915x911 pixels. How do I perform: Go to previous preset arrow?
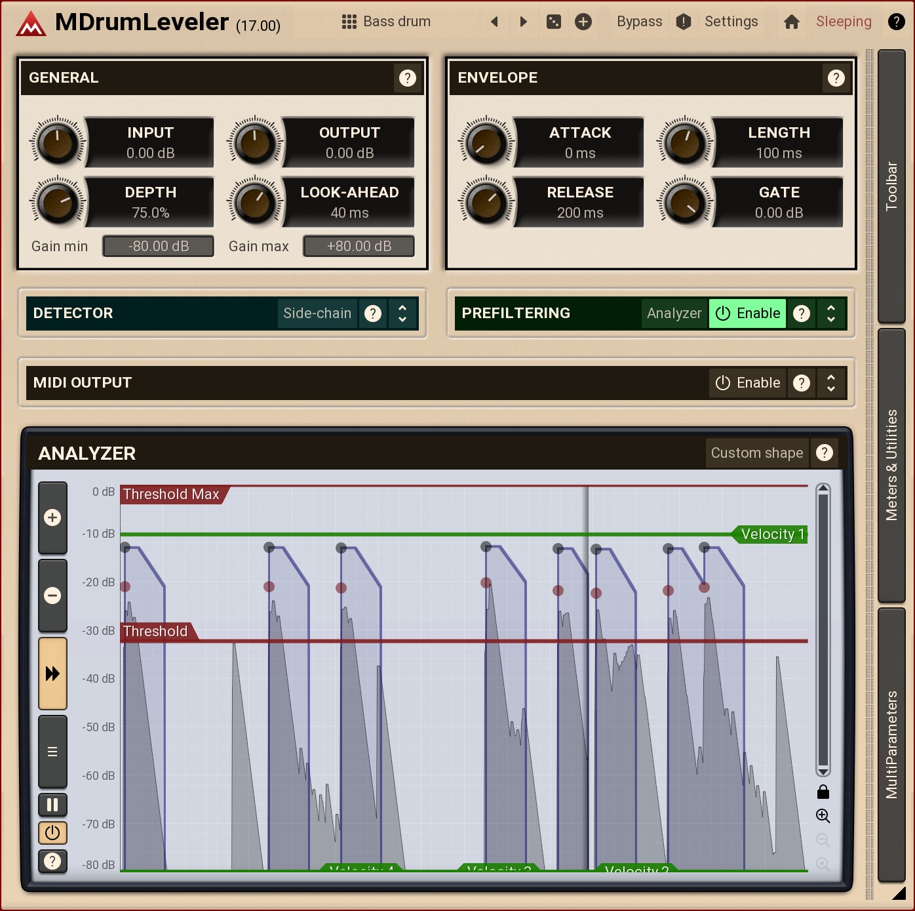(495, 22)
